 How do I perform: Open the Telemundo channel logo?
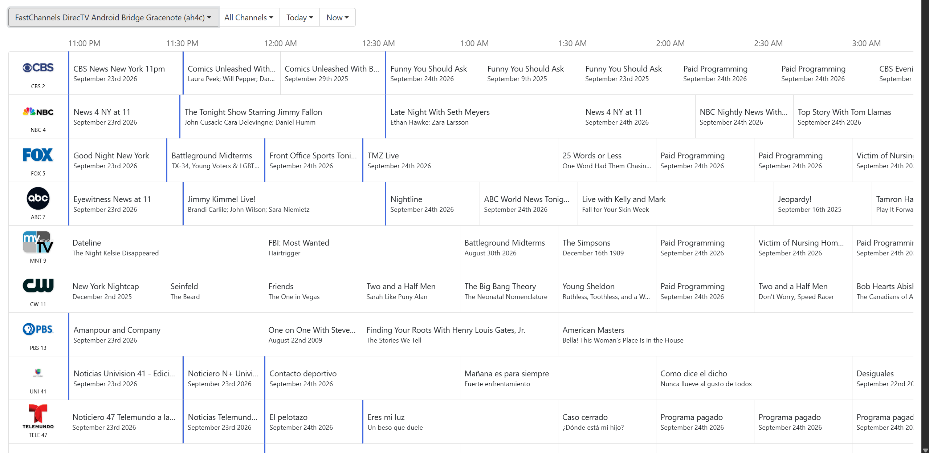pos(38,416)
